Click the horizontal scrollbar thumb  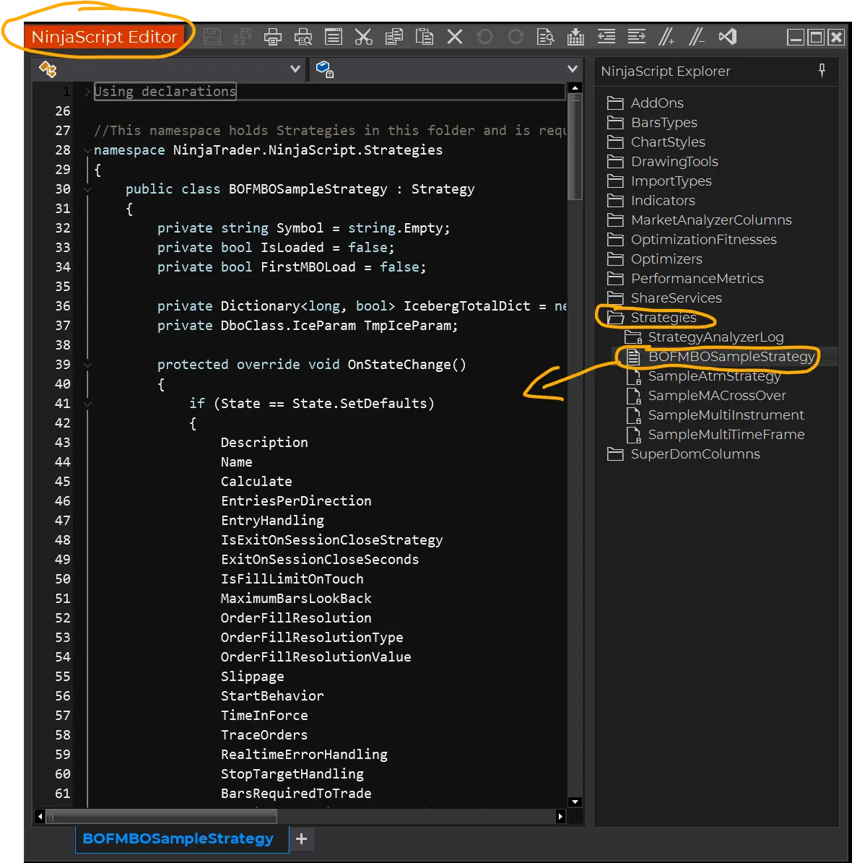coord(161,817)
